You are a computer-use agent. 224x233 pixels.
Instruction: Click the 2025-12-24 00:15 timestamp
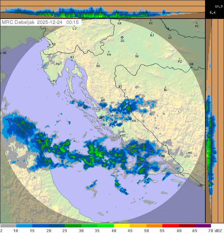click(x=58, y=22)
